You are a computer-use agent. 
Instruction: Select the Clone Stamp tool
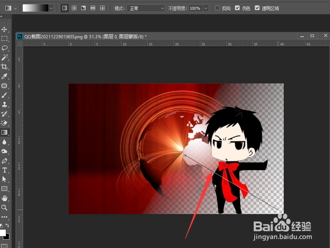point(4,104)
